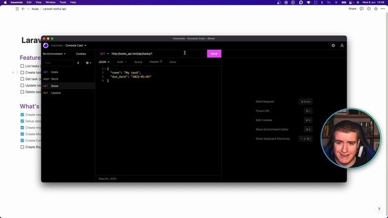The width and height of the screenshot is (388, 218).
Task: Open Cookies manager
Action: click(x=81, y=54)
